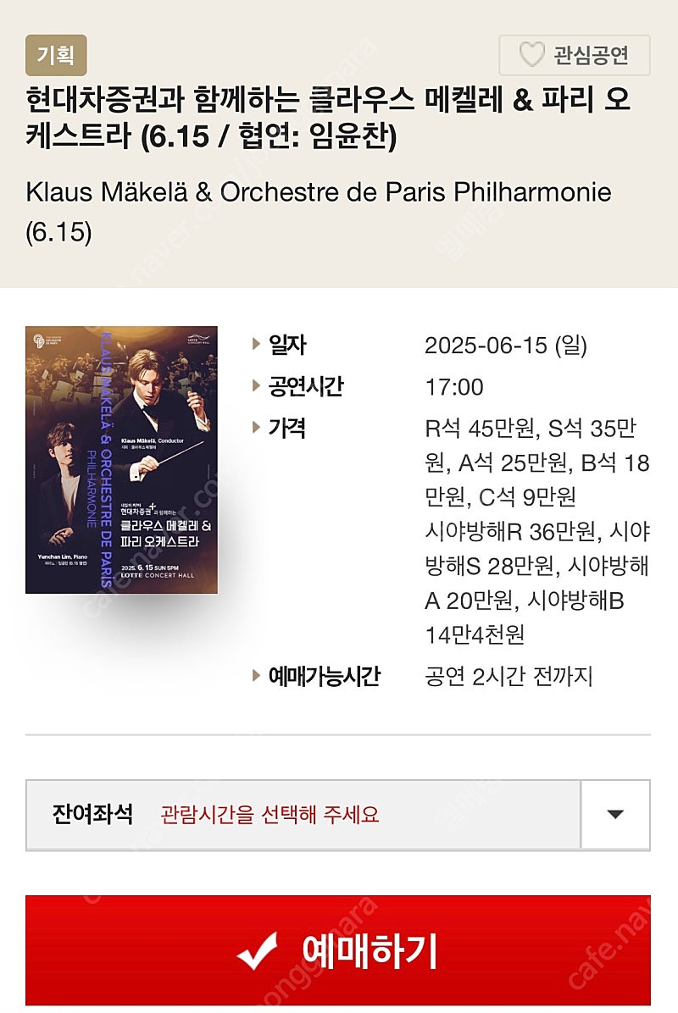
Task: Click the Korean concert title heading
Action: 328,118
